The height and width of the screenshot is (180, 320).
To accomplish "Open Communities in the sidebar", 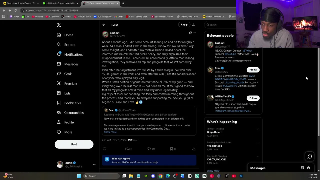I will (x=70, y=112).
